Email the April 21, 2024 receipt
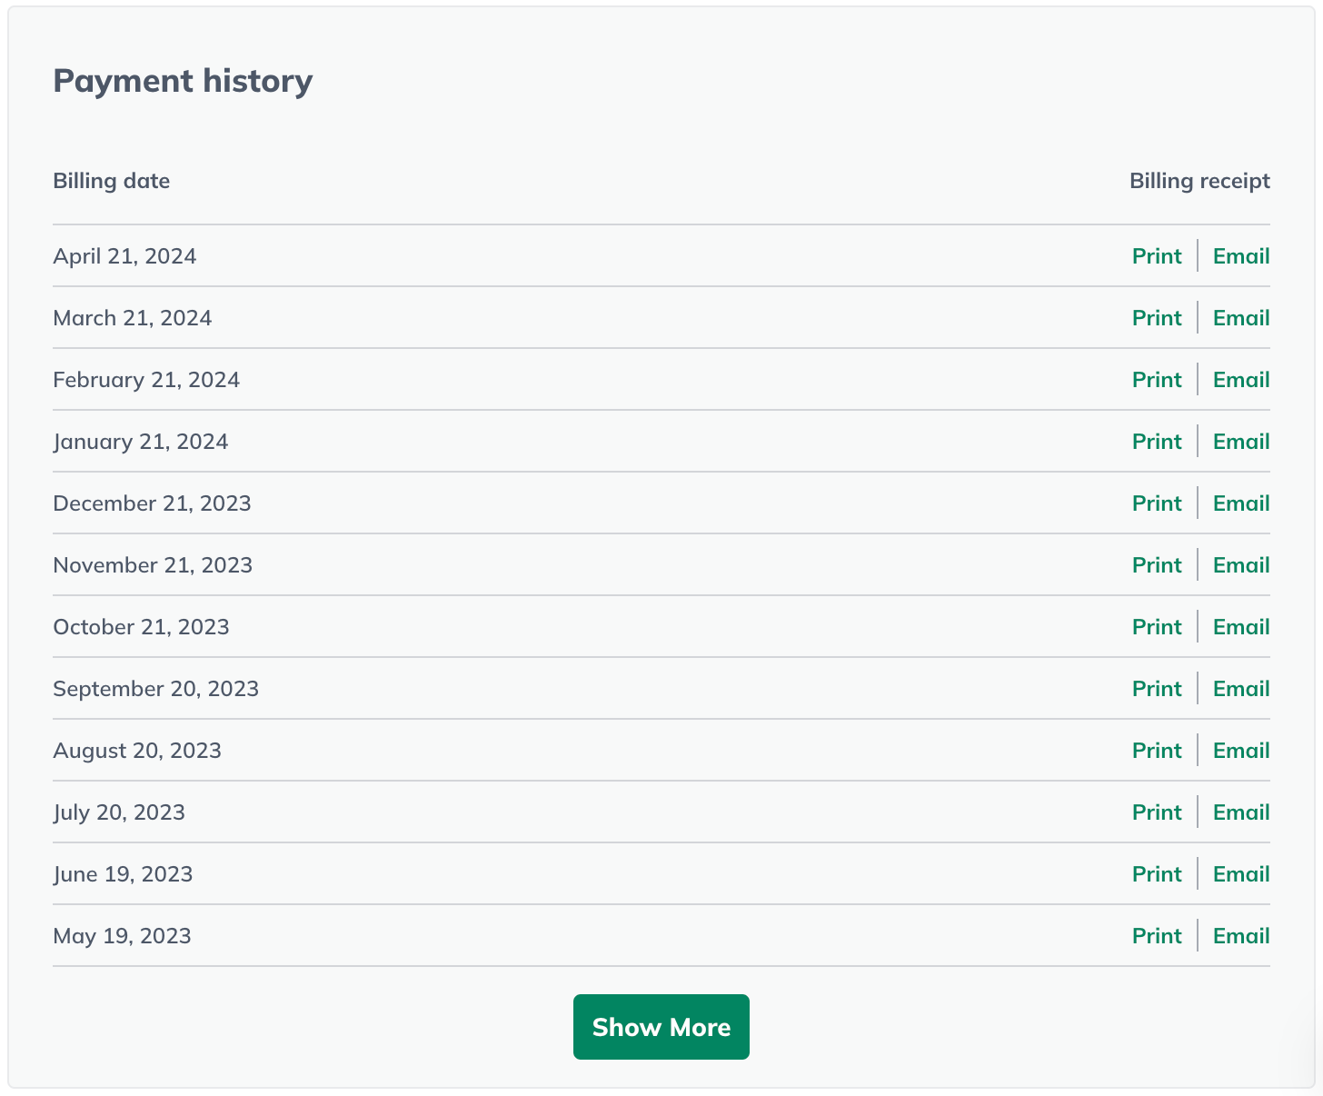Screen dimensions: 1323x1096 [x=1241, y=256]
